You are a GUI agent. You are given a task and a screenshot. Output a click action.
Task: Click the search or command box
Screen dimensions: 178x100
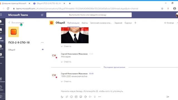(89, 15)
